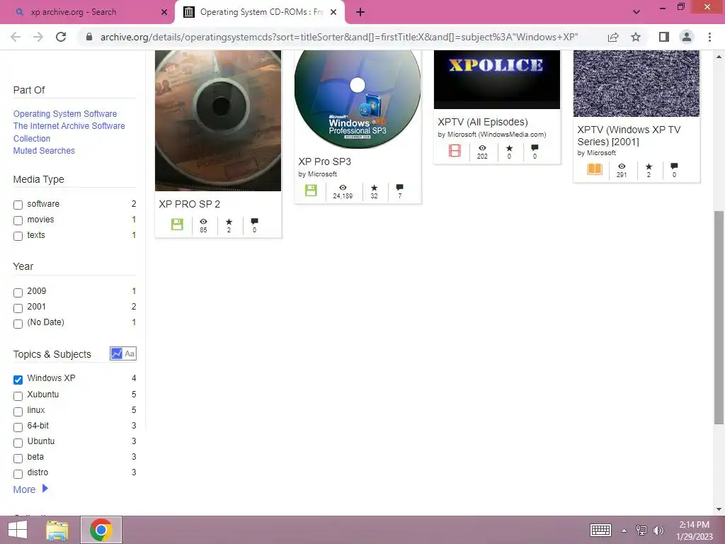Select the Operating System CD-ROMs tab
Viewport: 725px width, 544px height.
click(x=259, y=12)
